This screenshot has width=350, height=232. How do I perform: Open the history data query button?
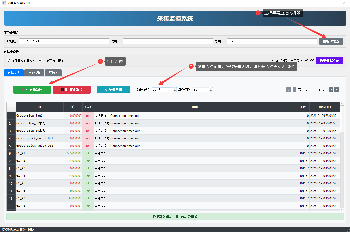click(329, 60)
